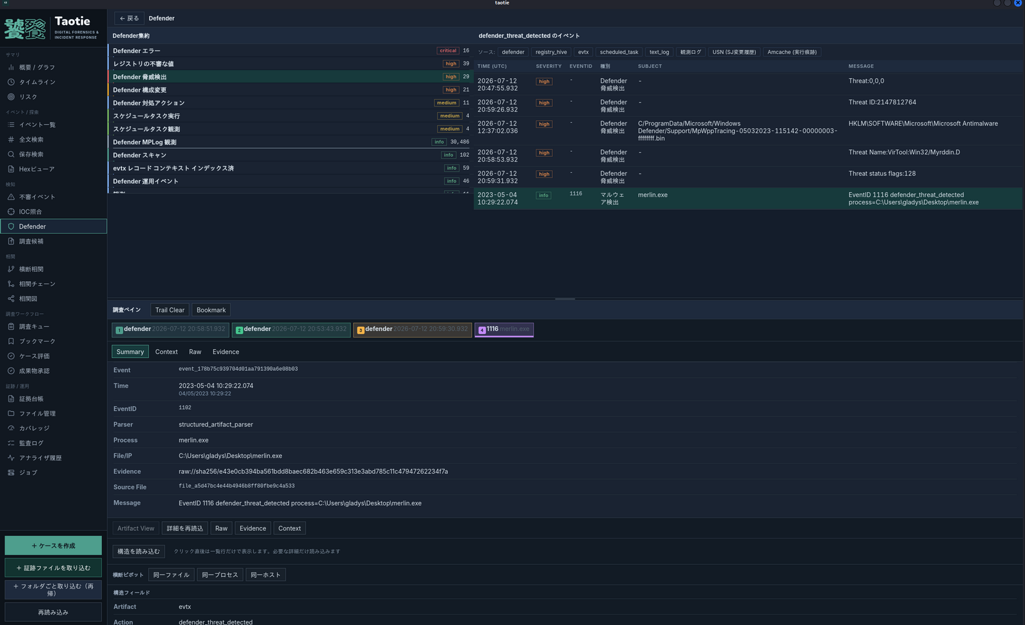The height and width of the screenshot is (625, 1025).
Task: Select the 成果物承認 check icon
Action: pyautogui.click(x=11, y=371)
